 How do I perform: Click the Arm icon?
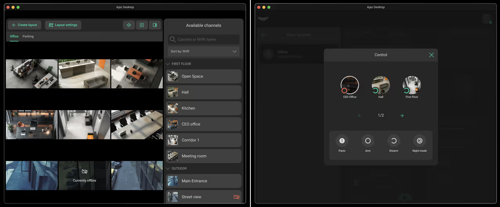tap(368, 141)
